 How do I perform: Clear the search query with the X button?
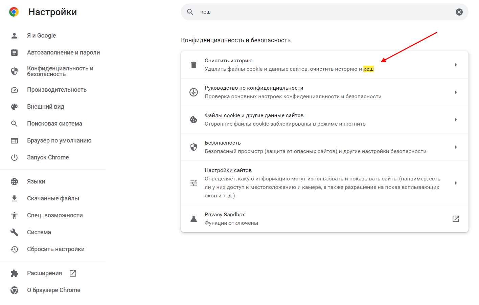click(x=459, y=12)
